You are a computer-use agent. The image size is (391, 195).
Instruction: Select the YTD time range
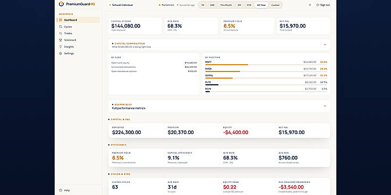tap(249, 5)
